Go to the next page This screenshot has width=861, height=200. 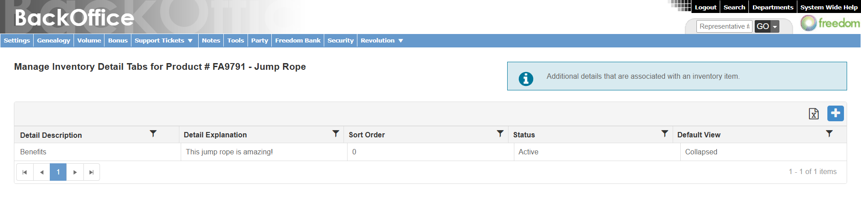pyautogui.click(x=75, y=172)
